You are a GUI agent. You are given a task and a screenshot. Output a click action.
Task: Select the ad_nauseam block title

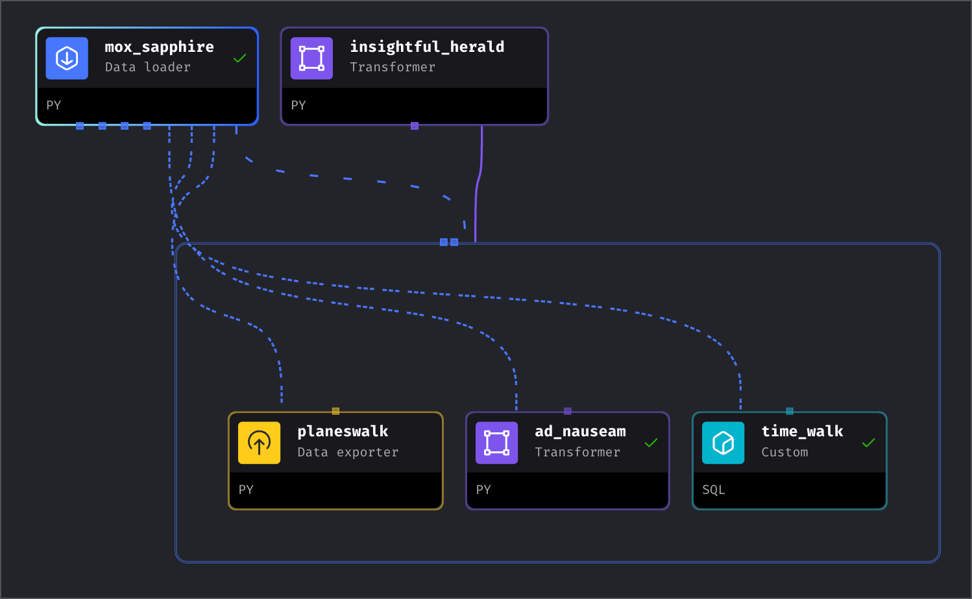pyautogui.click(x=580, y=432)
